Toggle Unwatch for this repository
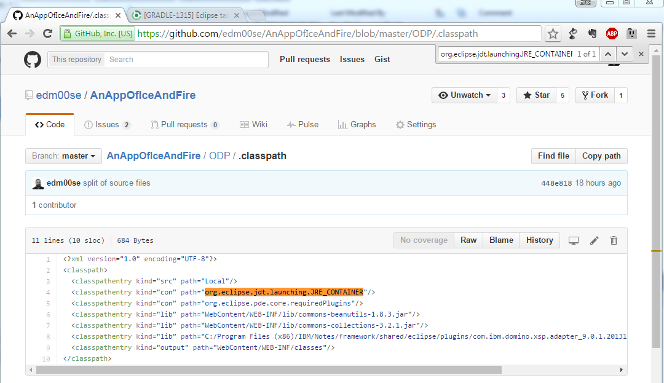 pyautogui.click(x=464, y=95)
